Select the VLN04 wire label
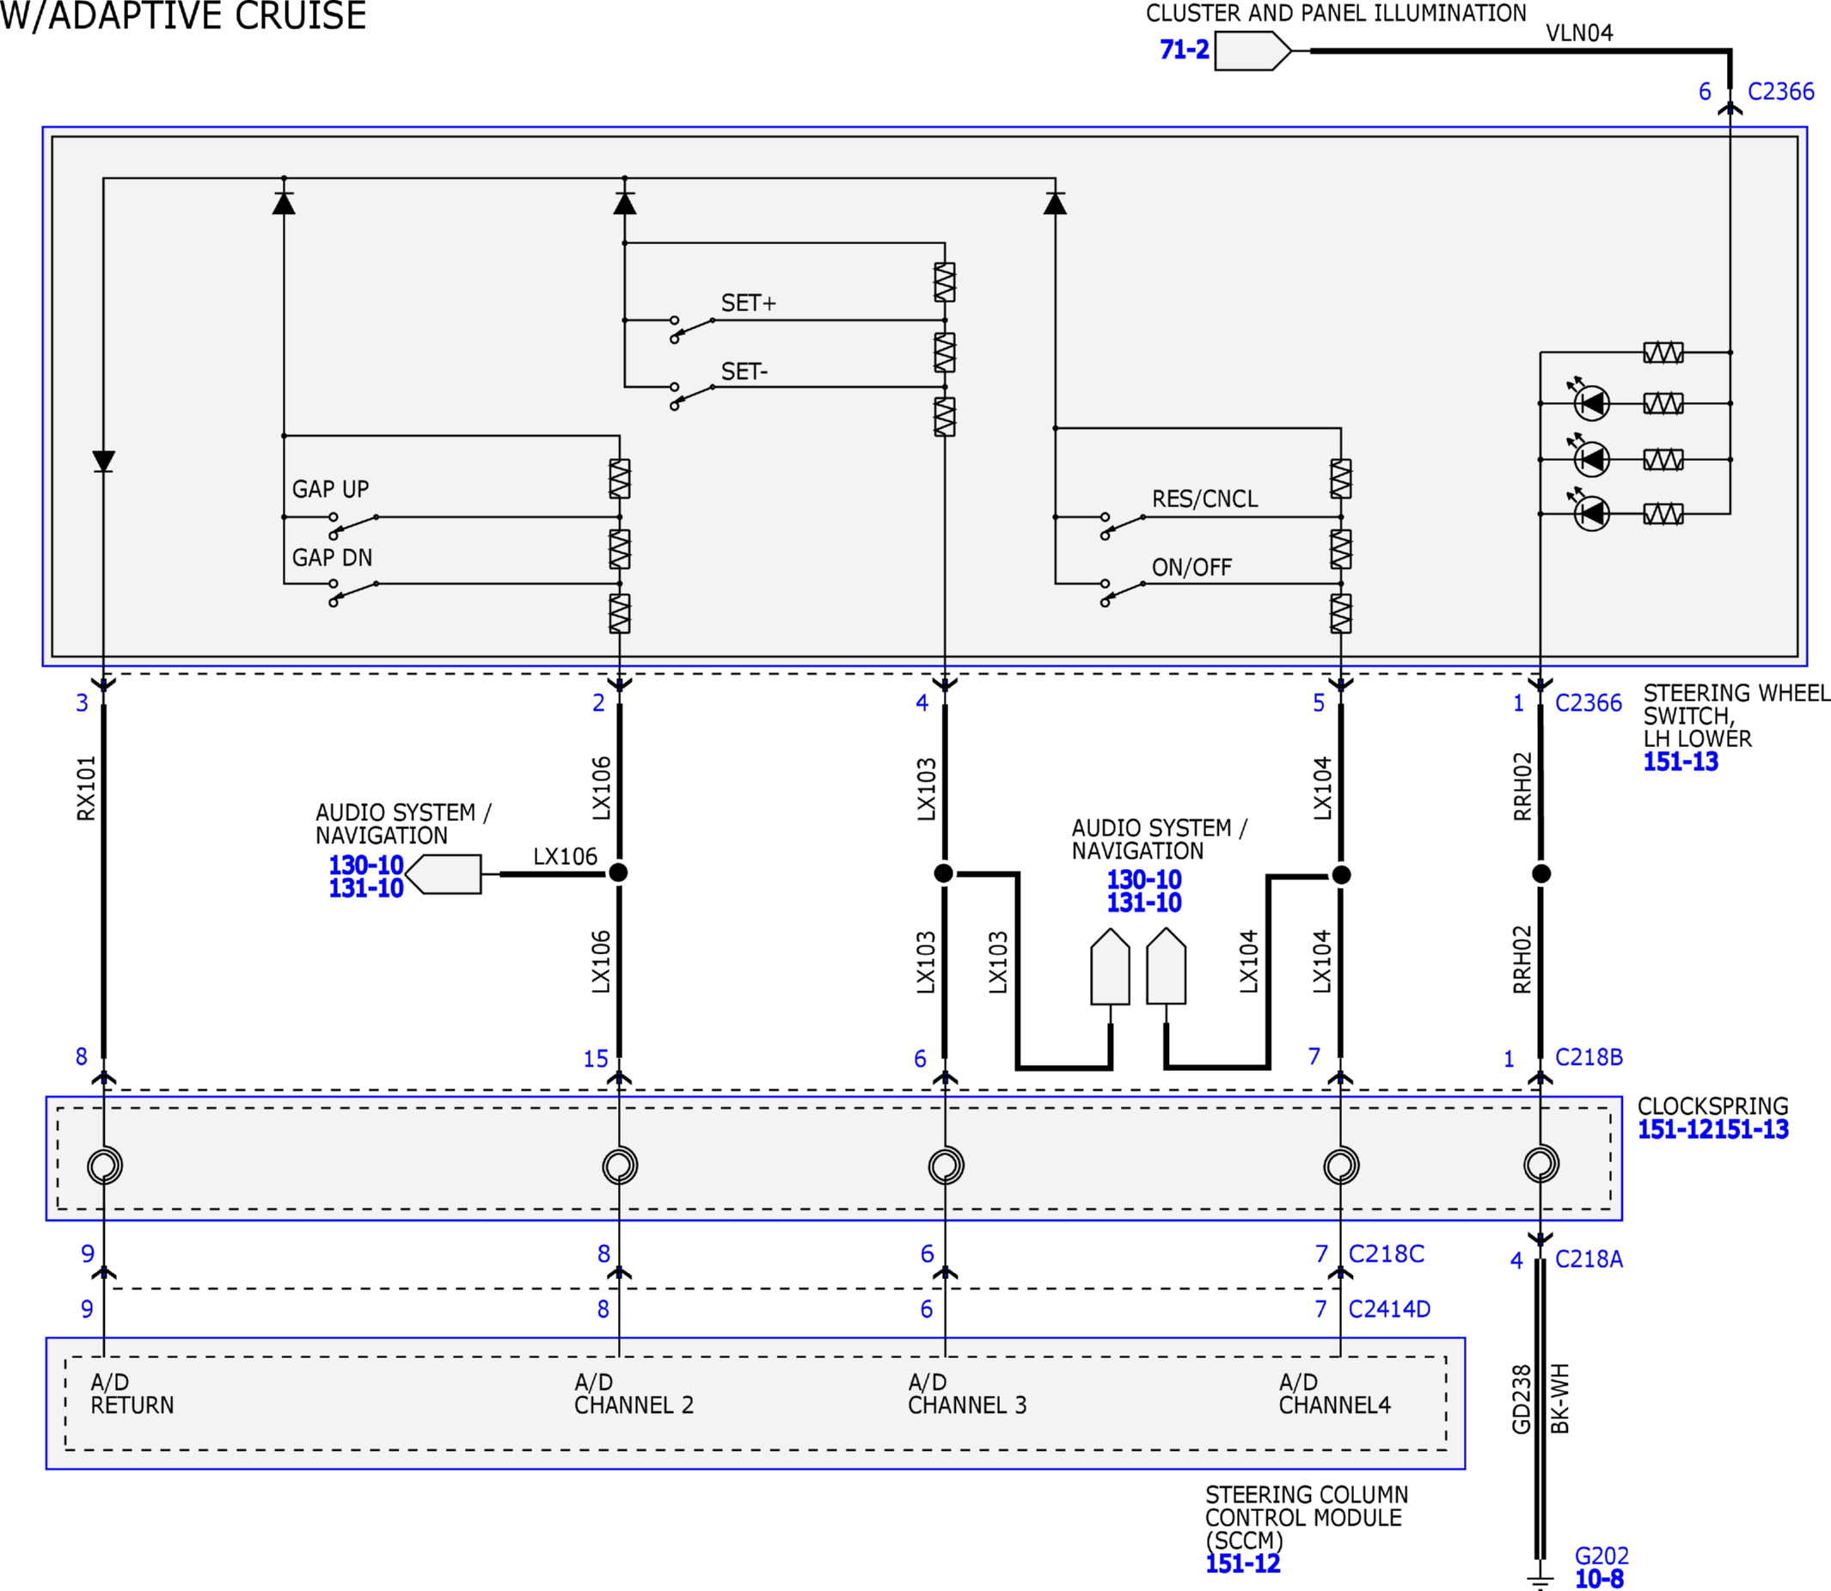 (x=1579, y=33)
